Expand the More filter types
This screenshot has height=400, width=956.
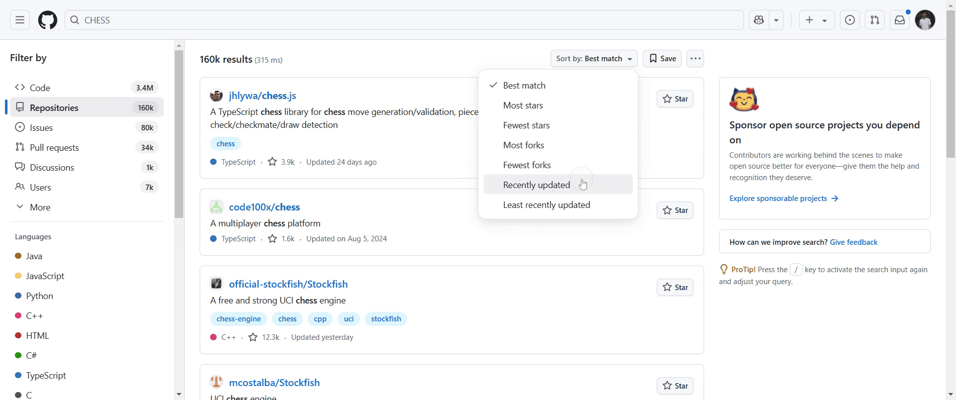pyautogui.click(x=87, y=207)
